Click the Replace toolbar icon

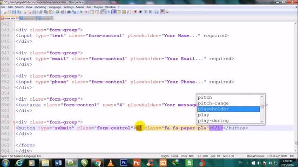tap(74, 12)
